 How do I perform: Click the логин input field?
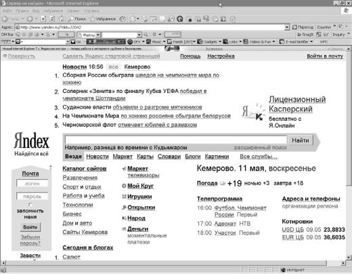[32, 184]
